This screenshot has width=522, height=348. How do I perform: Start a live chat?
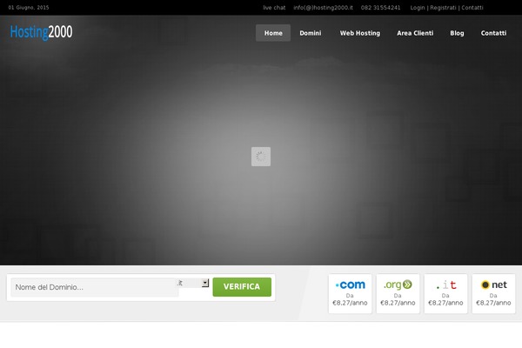pyautogui.click(x=274, y=8)
